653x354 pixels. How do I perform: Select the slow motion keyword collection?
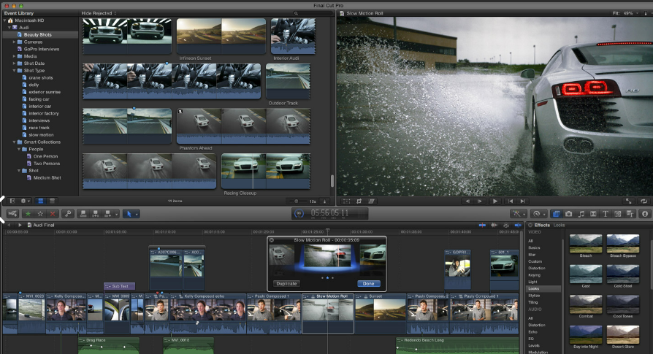[41, 135]
